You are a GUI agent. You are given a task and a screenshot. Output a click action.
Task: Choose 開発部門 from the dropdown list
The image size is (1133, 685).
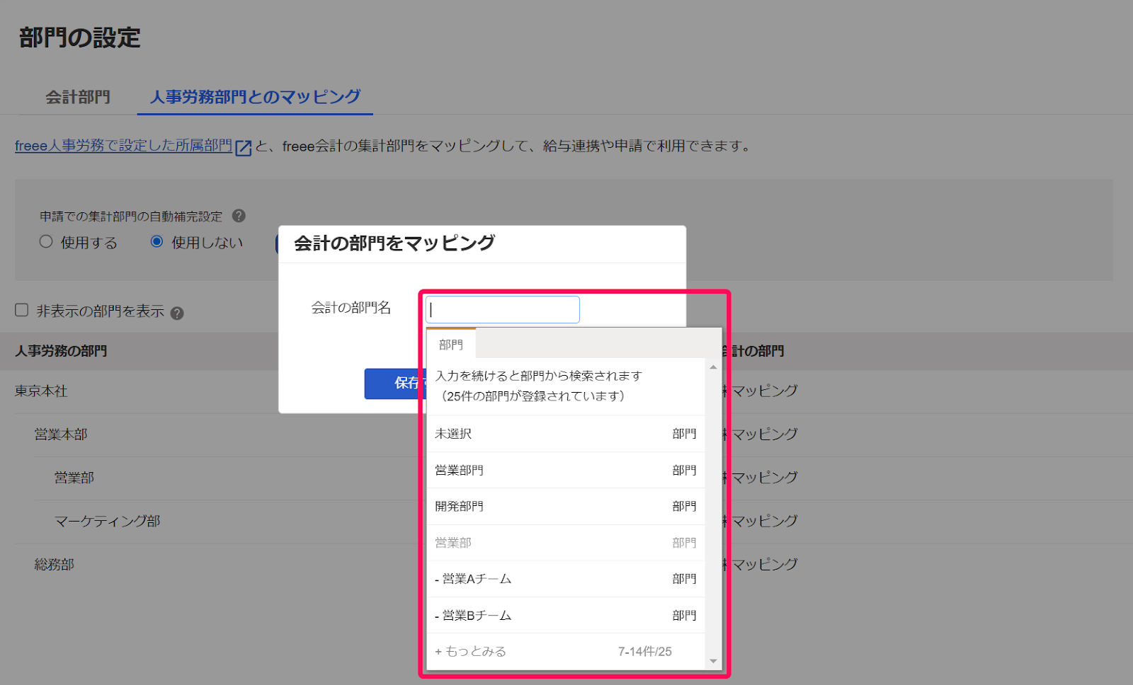(566, 507)
